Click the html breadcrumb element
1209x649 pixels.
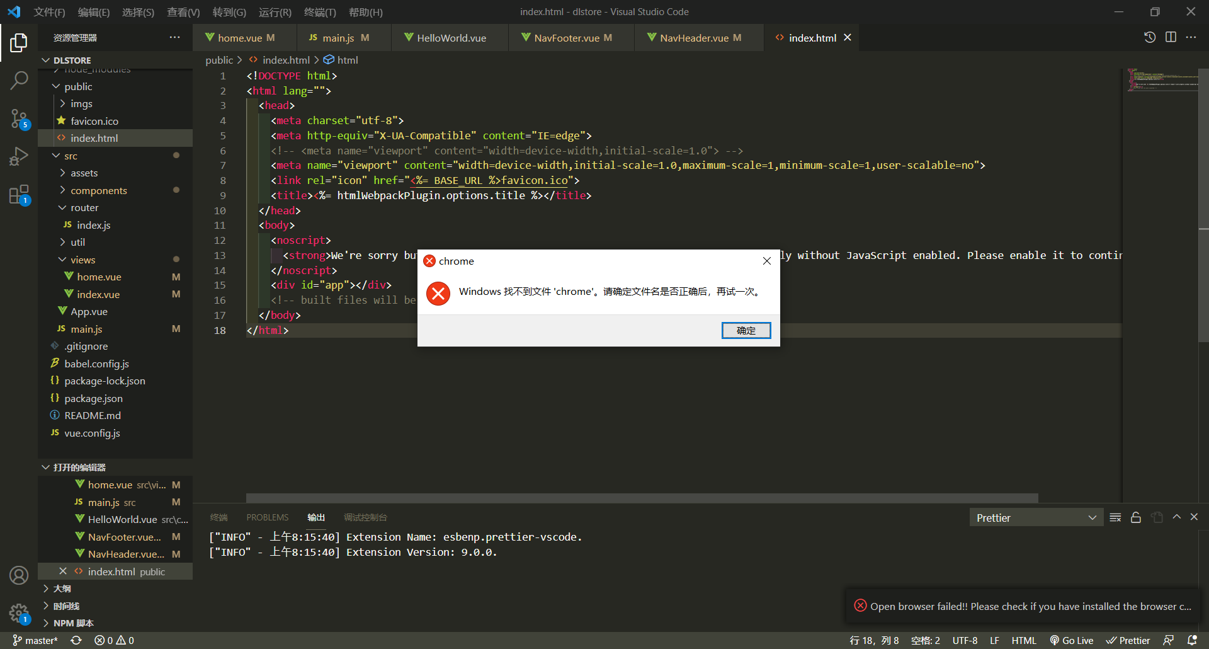tap(348, 60)
